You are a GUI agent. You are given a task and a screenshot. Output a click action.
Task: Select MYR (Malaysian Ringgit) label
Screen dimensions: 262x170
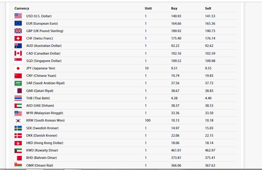click(x=45, y=113)
